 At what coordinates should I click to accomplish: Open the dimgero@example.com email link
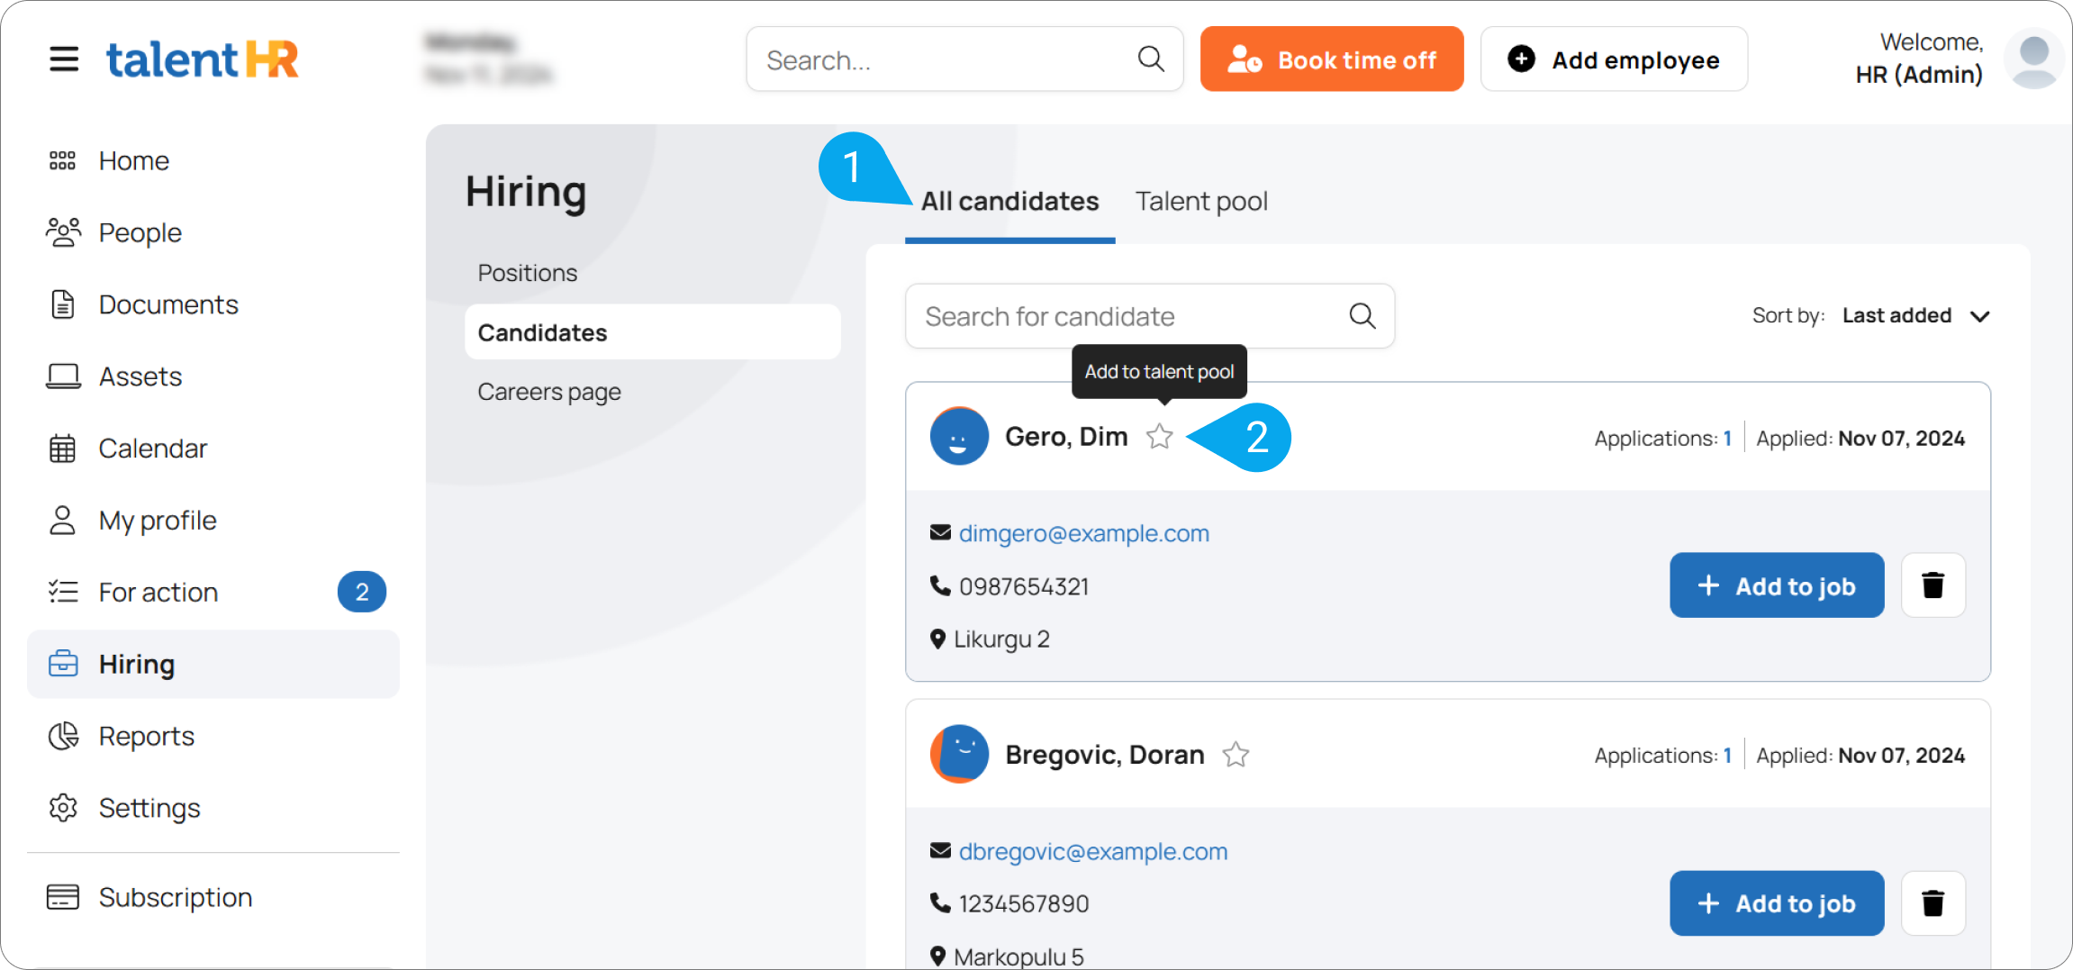pos(1083,533)
